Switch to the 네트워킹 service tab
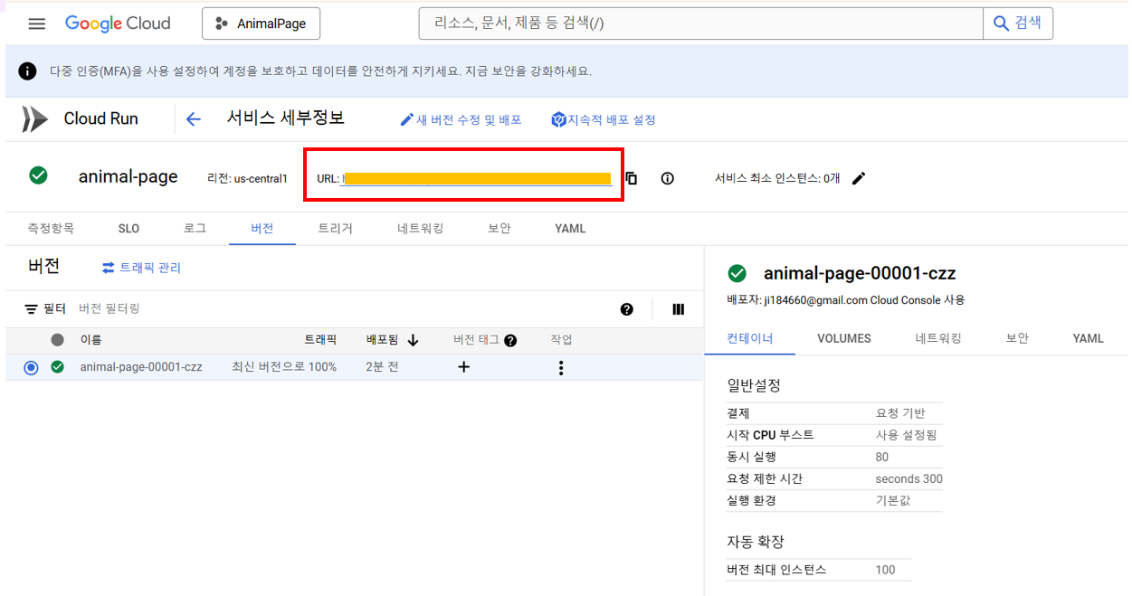Viewport: 1132px width, 596px height. coord(421,229)
